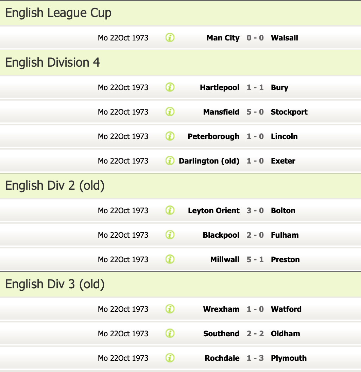The height and width of the screenshot is (372, 361).
Task: Click the Leyton Orient team name
Action: point(213,210)
